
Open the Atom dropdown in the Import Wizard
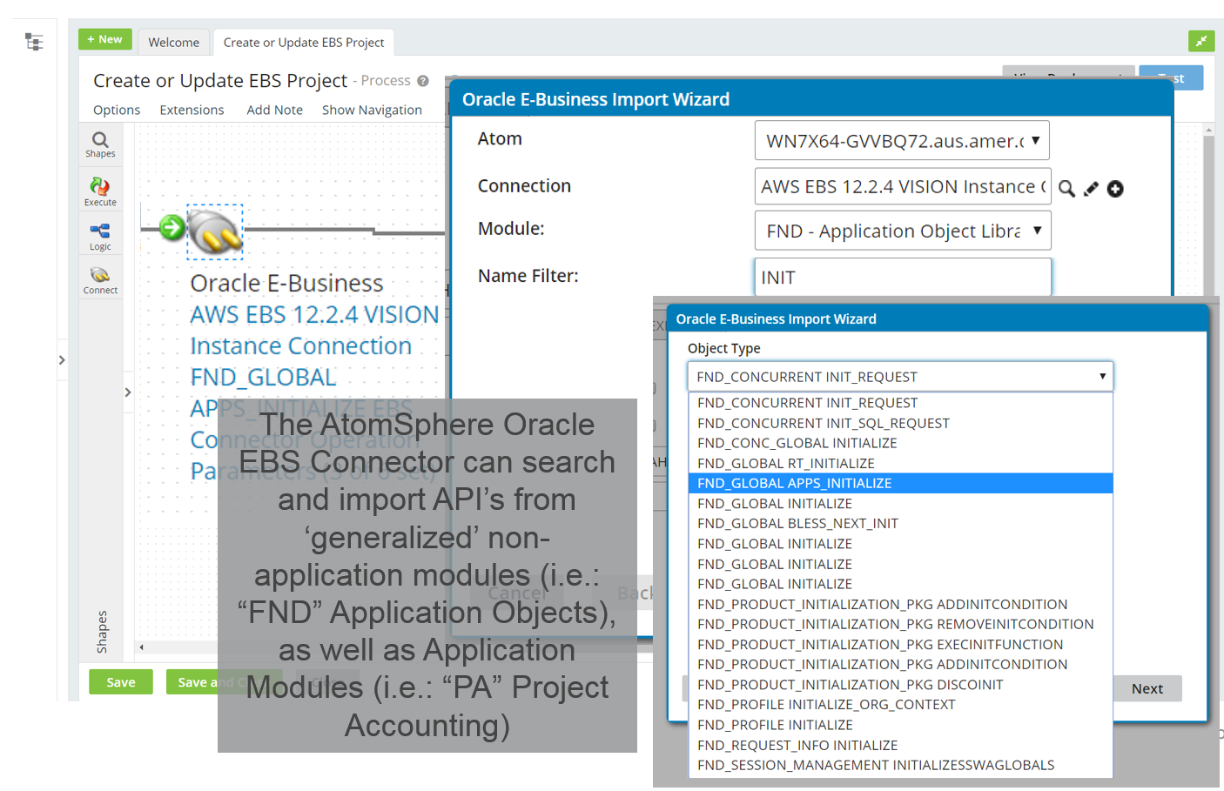coord(902,140)
